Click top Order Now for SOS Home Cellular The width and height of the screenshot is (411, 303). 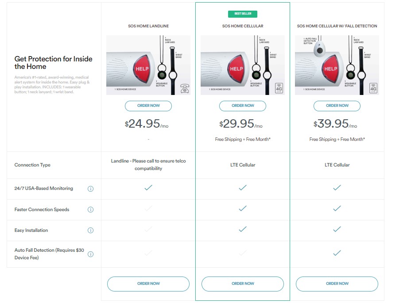[243, 106]
